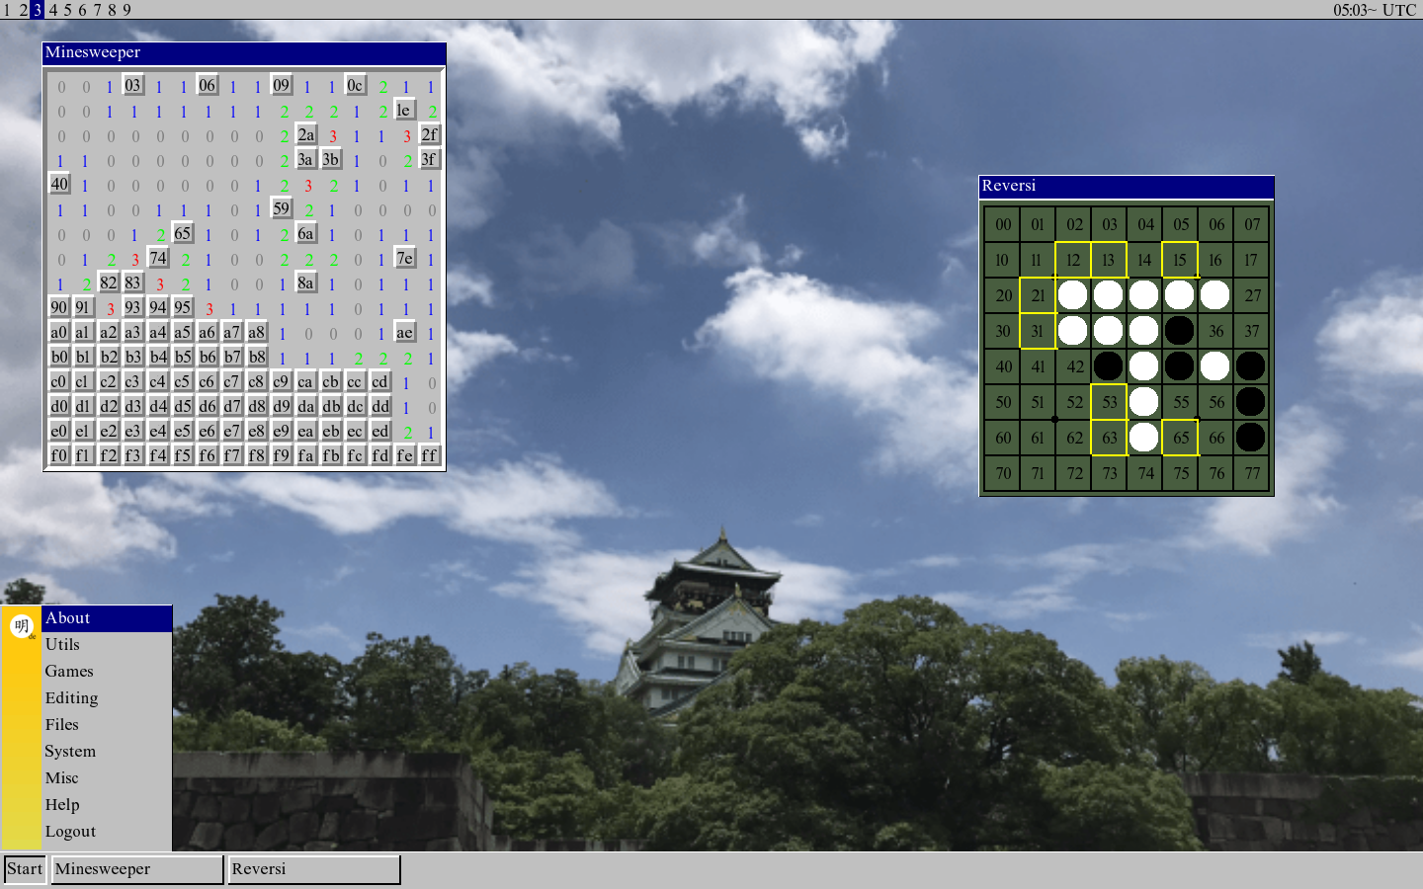This screenshot has height=889, width=1423.
Task: Expand the Utils menu category
Action: tap(62, 645)
